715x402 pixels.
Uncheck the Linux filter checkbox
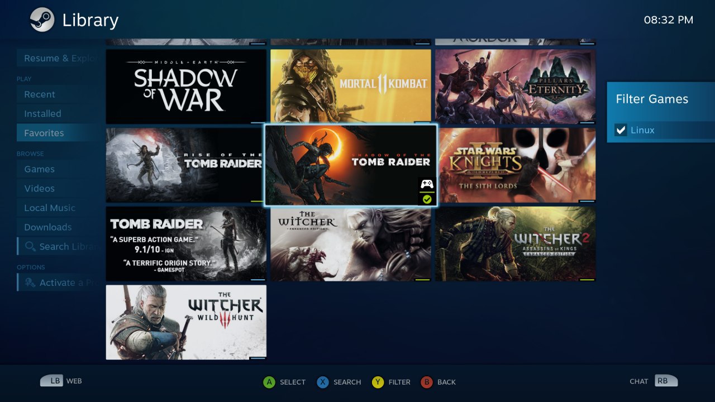[x=621, y=130]
